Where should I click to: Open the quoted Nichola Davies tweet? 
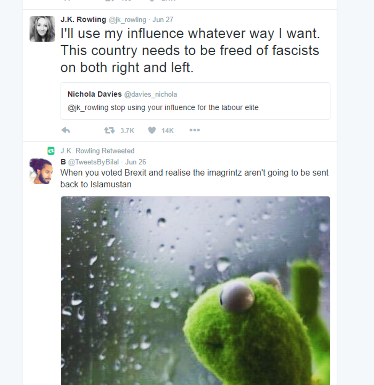(195, 101)
